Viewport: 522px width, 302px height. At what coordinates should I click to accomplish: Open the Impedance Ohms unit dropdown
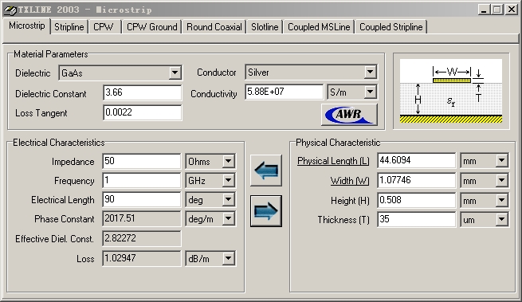[229, 162]
